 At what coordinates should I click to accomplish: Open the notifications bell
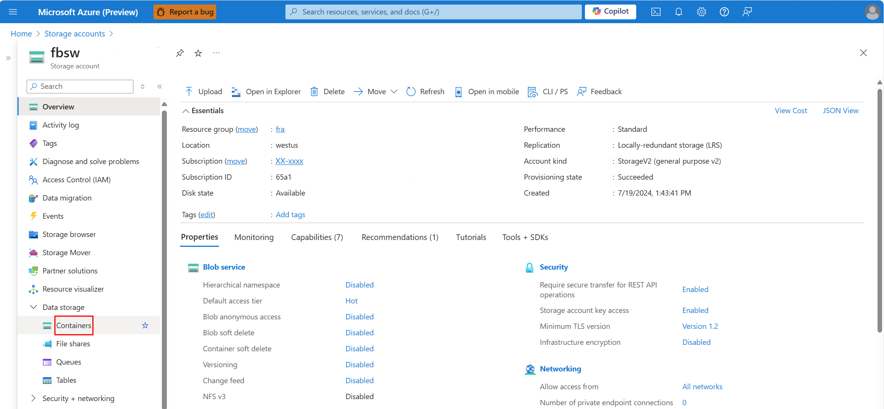tap(679, 12)
